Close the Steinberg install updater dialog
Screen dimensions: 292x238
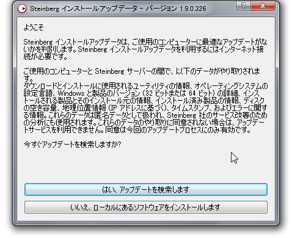(x=263, y=6)
